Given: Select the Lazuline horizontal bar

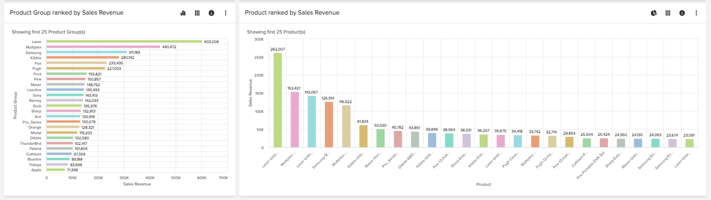Looking at the screenshot, I should click(x=65, y=90).
